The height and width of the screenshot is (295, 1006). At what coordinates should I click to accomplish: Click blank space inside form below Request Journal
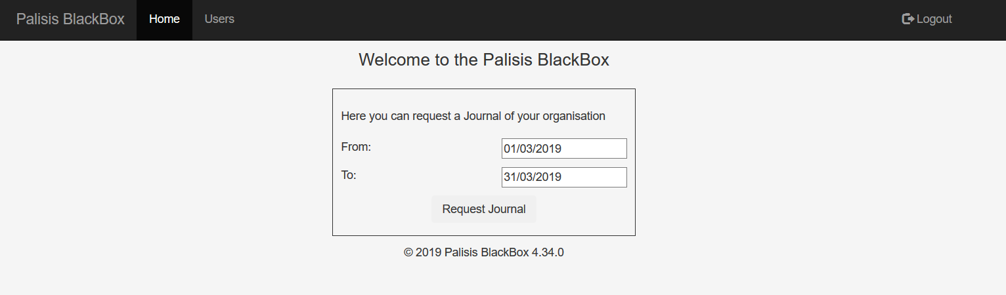coord(484,229)
